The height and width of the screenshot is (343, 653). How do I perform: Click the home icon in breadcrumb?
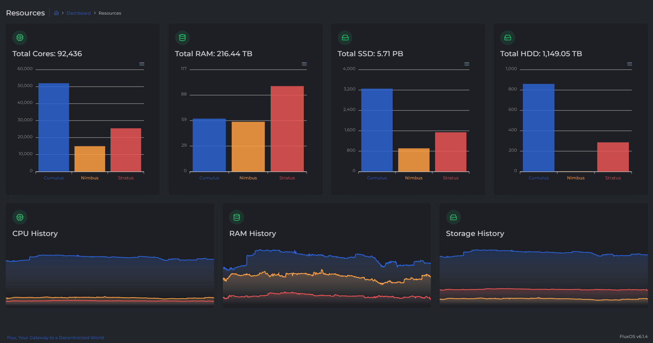pyautogui.click(x=56, y=13)
